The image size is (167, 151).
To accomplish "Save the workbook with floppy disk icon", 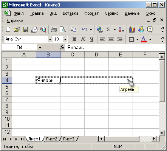I will point(26,30).
